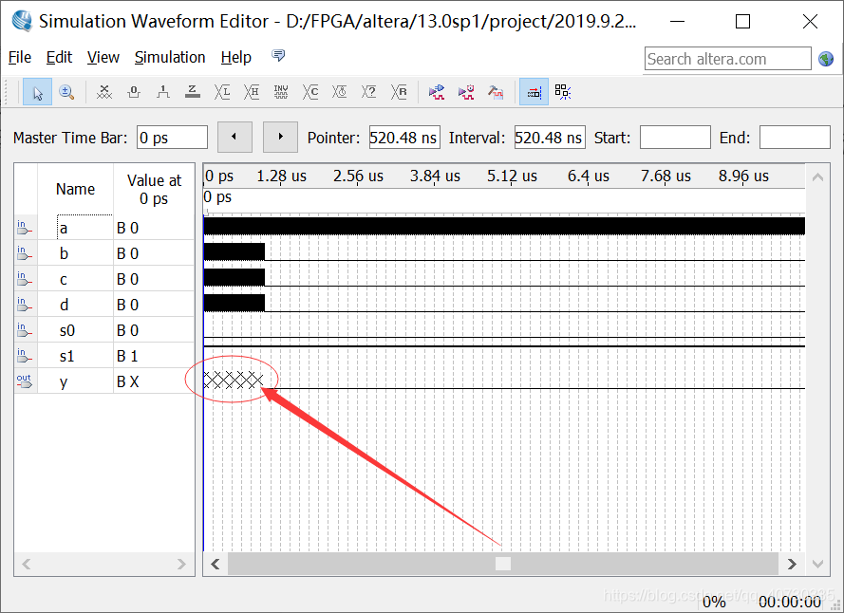Invert the selected waveform (INV)

pos(281,93)
